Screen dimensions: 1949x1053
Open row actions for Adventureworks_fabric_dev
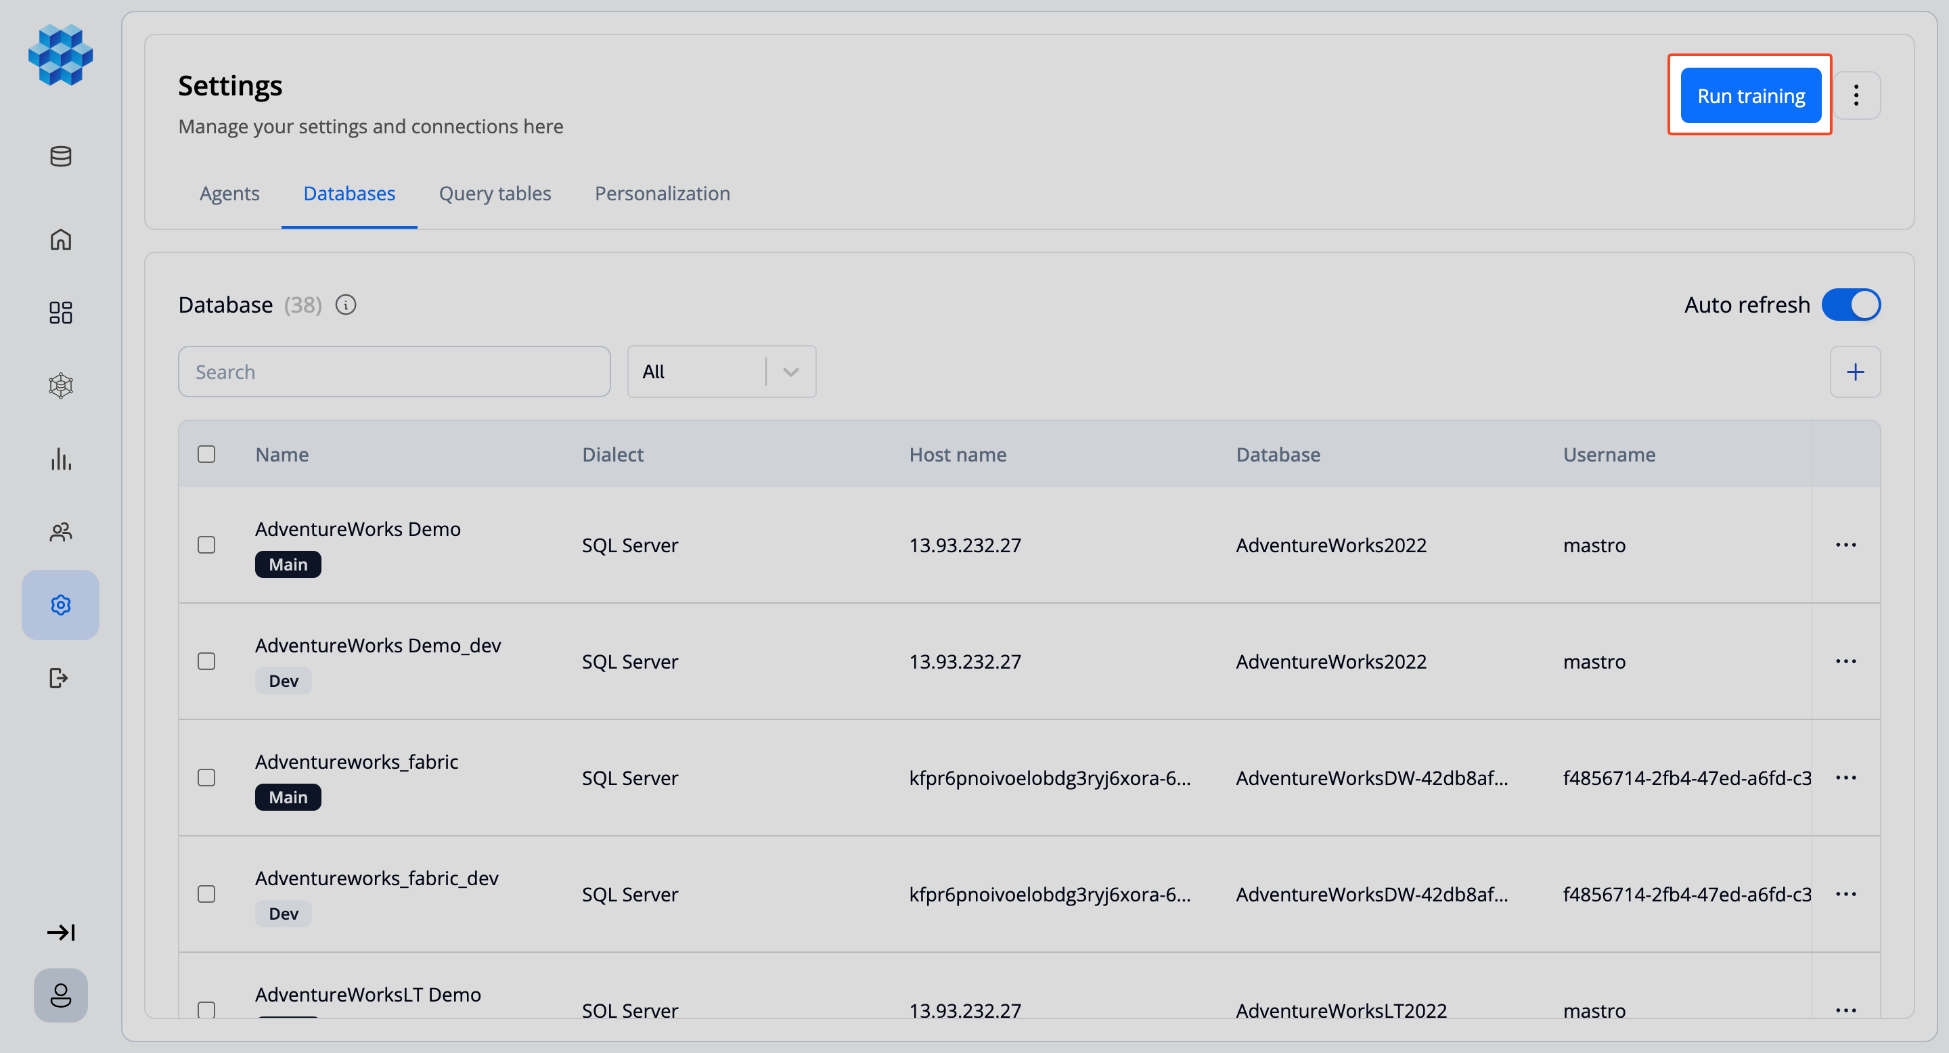[1846, 895]
